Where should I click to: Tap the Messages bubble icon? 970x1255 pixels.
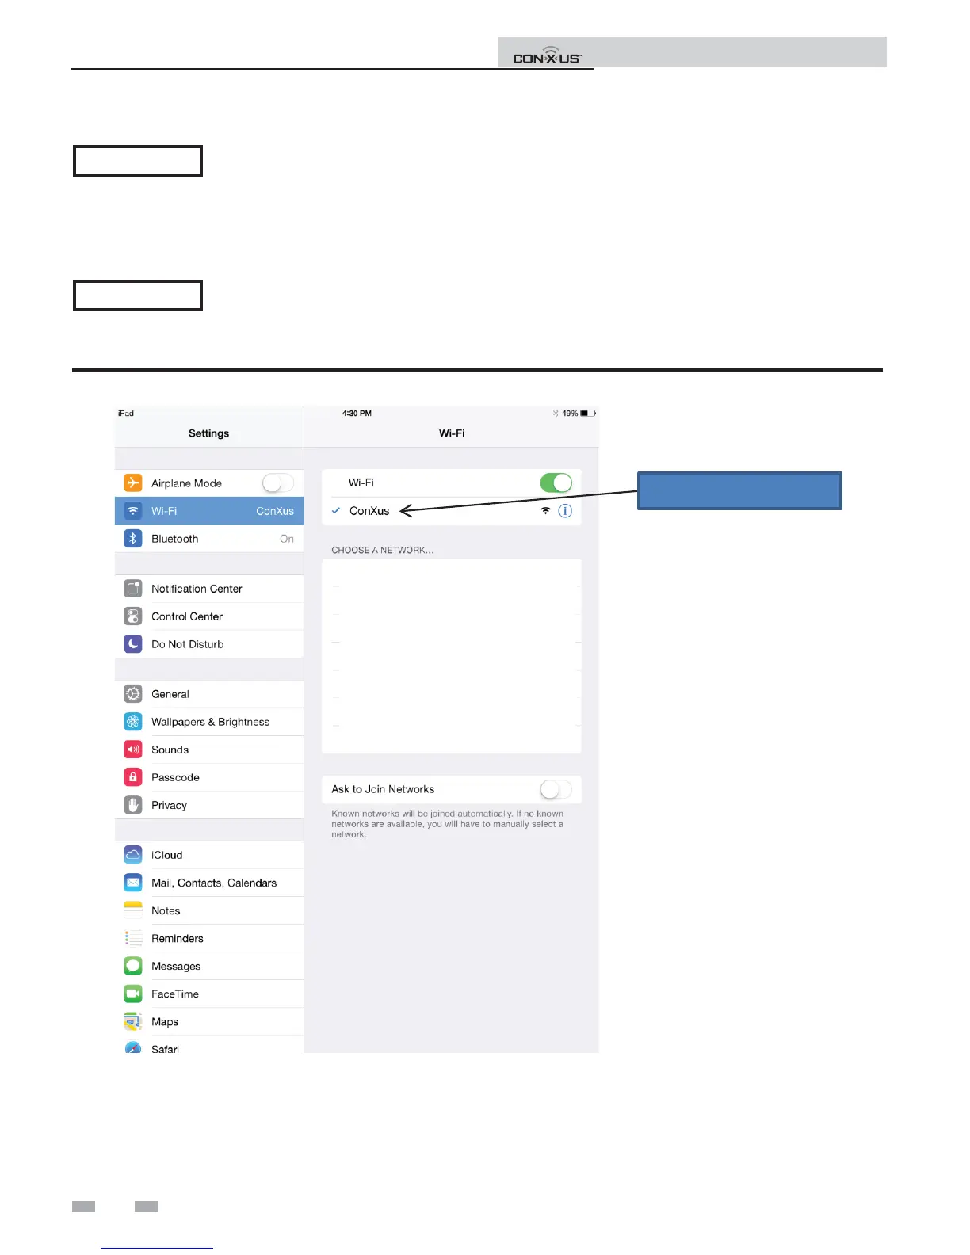(133, 966)
